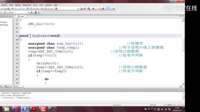Open Keil uVision taskbar icon
Viewport: 200px width, 112px height.
click(25, 109)
